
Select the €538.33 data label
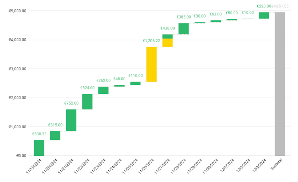pyautogui.click(x=39, y=134)
